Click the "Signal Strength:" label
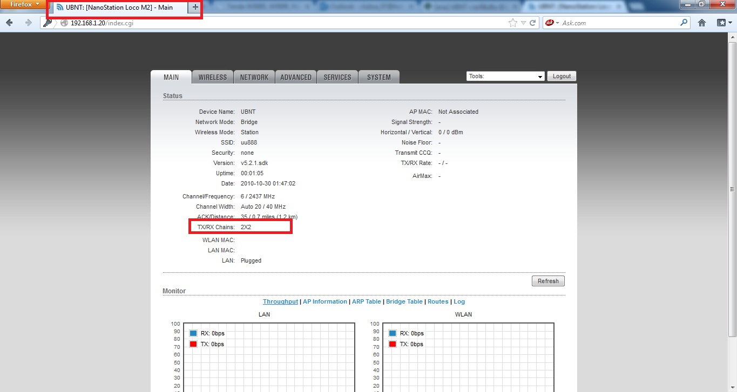 pyautogui.click(x=412, y=122)
